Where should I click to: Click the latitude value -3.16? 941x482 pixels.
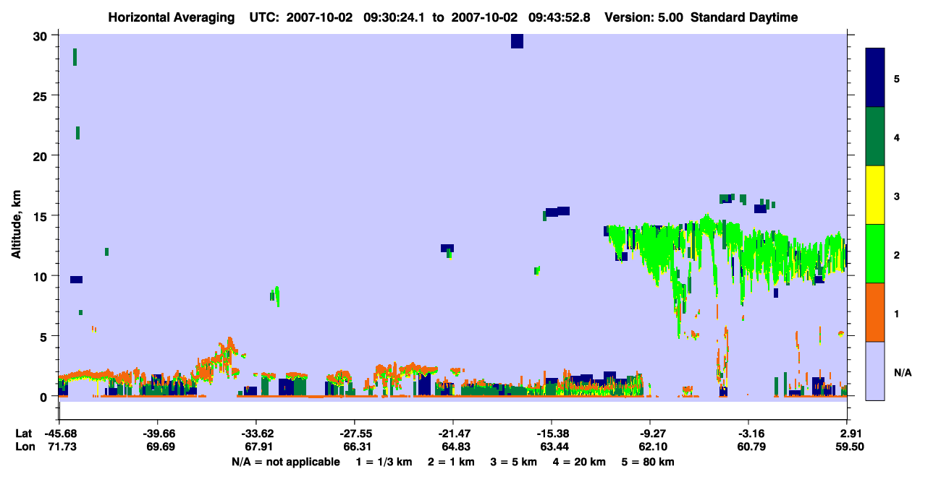point(750,434)
